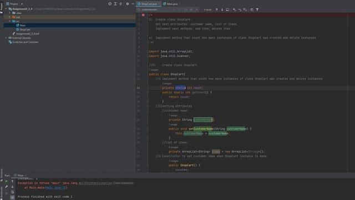Screen dimensions: 355x200
Task: Toggle soft-wrap in Run console
Action: tap(12, 192)
